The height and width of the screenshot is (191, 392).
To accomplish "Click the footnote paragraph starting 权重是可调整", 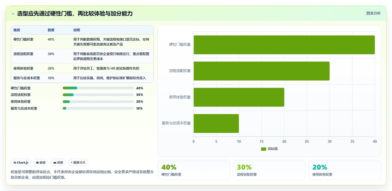I will click(82, 175).
